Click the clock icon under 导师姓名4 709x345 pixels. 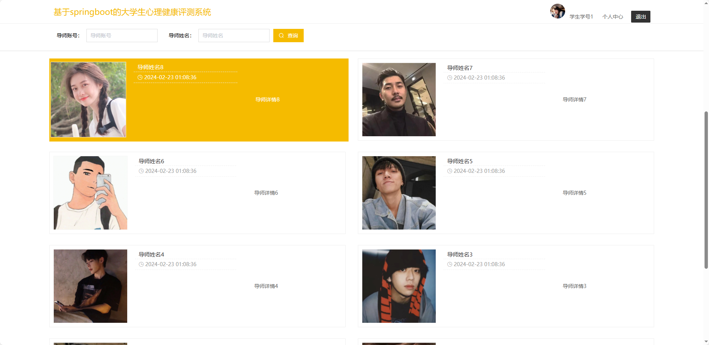click(141, 264)
